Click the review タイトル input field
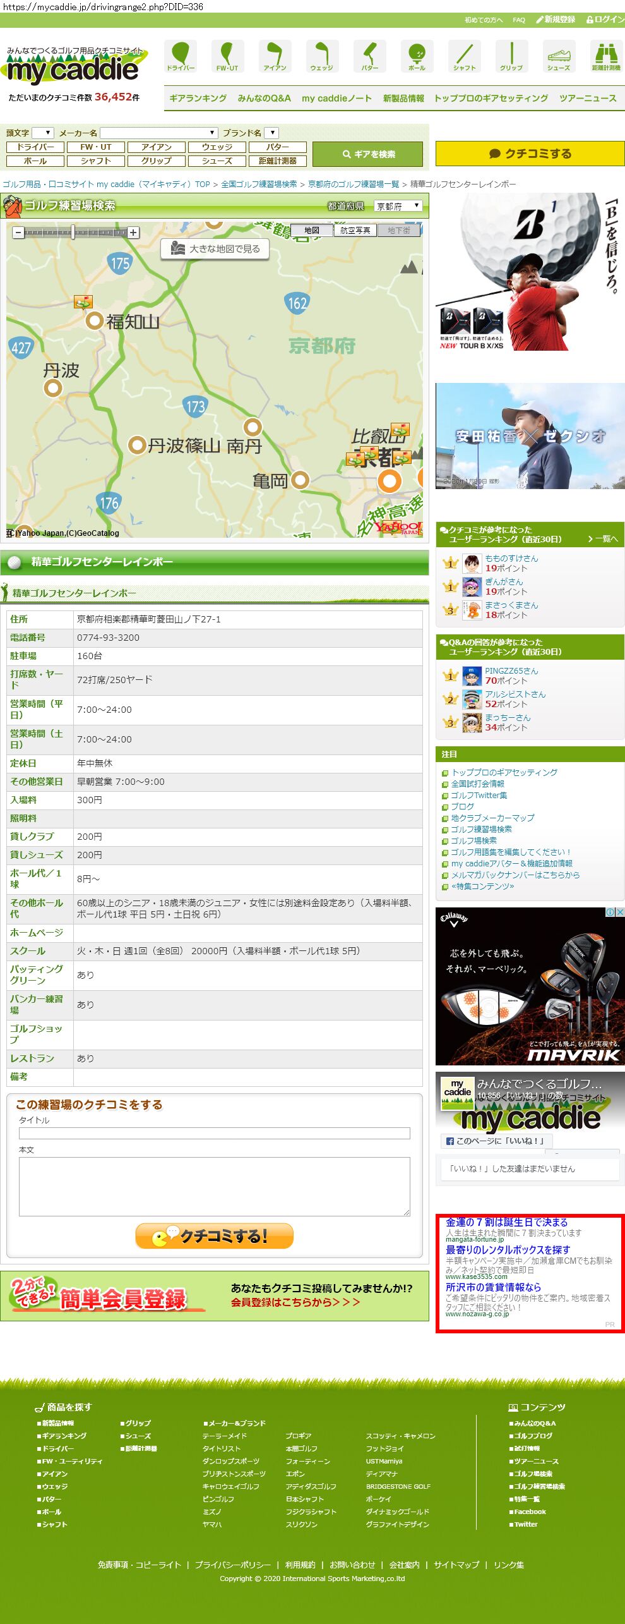The image size is (625, 1624). pyautogui.click(x=214, y=1134)
